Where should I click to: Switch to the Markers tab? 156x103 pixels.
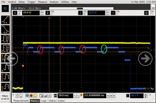pos(35,101)
